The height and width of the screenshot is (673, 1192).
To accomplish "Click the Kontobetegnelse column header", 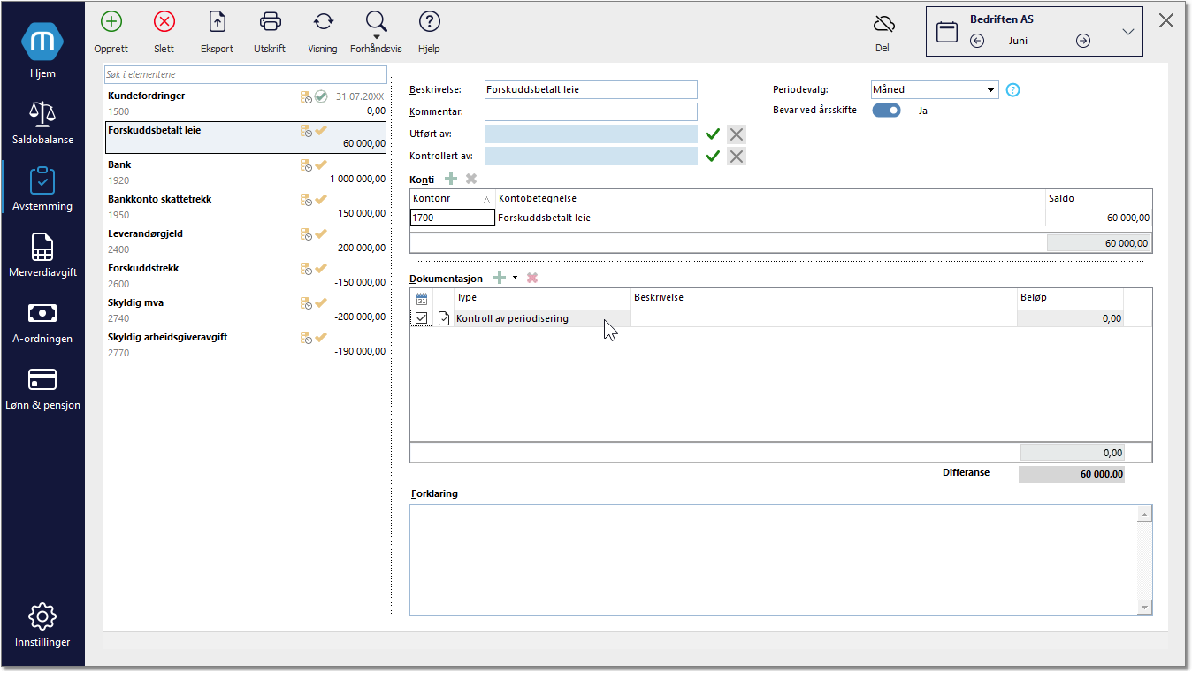I will coord(769,198).
